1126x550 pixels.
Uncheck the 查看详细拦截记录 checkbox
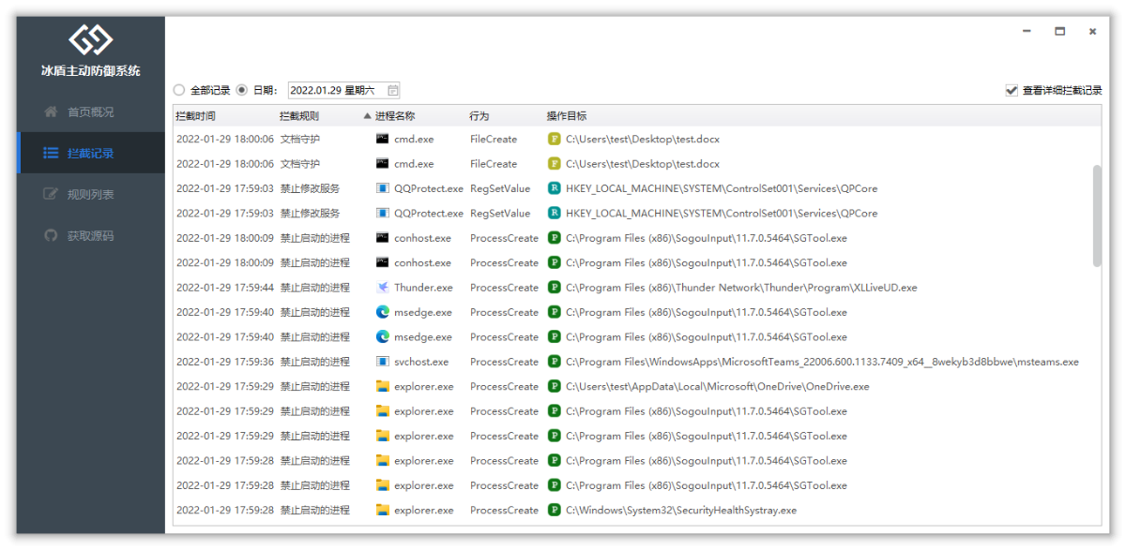1012,90
